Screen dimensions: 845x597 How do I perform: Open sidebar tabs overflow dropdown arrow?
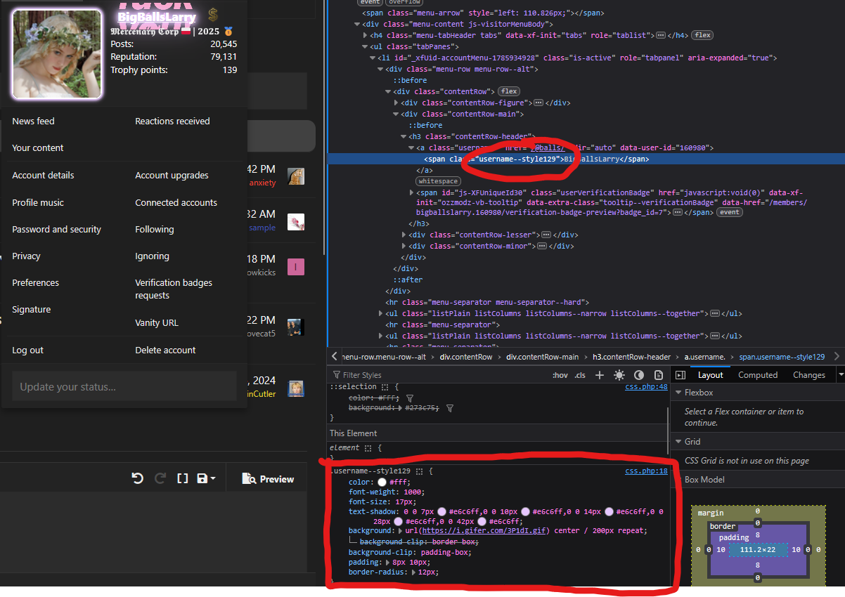click(841, 375)
